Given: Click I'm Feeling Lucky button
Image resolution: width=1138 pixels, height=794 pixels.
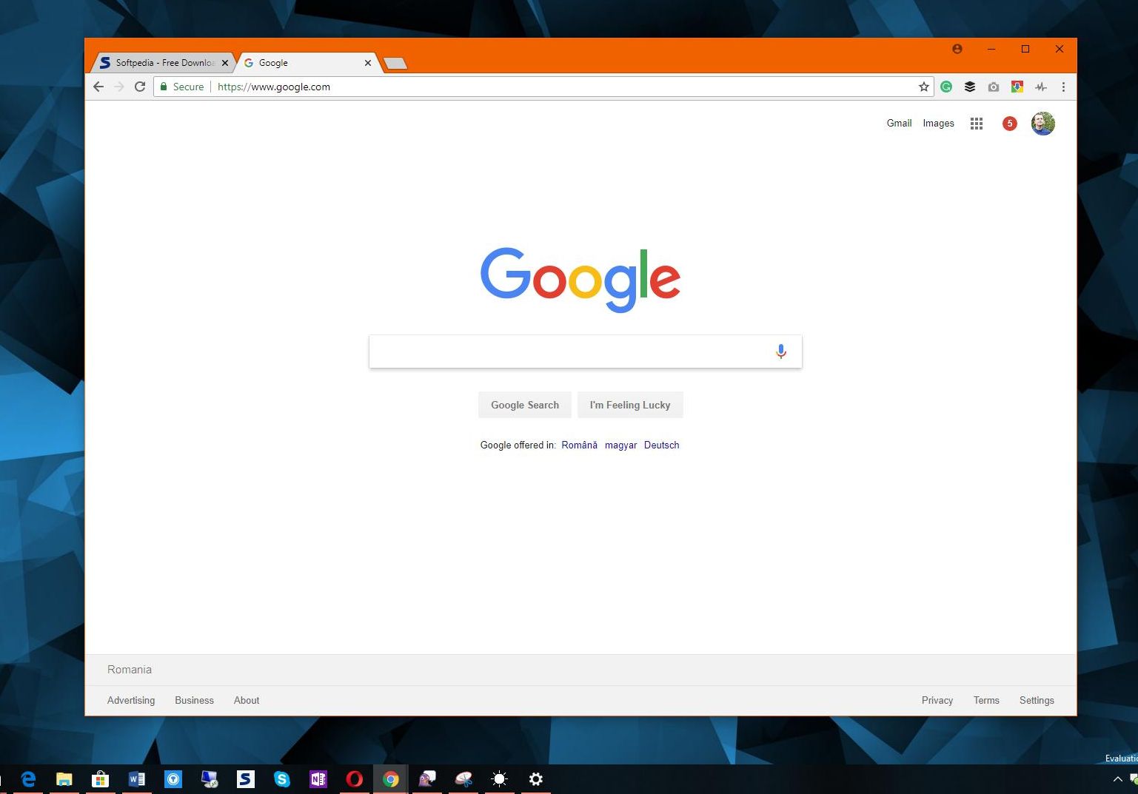Looking at the screenshot, I should [x=629, y=405].
